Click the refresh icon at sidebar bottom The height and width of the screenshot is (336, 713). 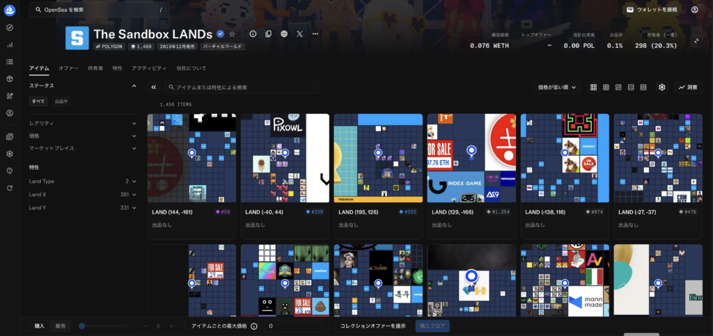[10, 188]
